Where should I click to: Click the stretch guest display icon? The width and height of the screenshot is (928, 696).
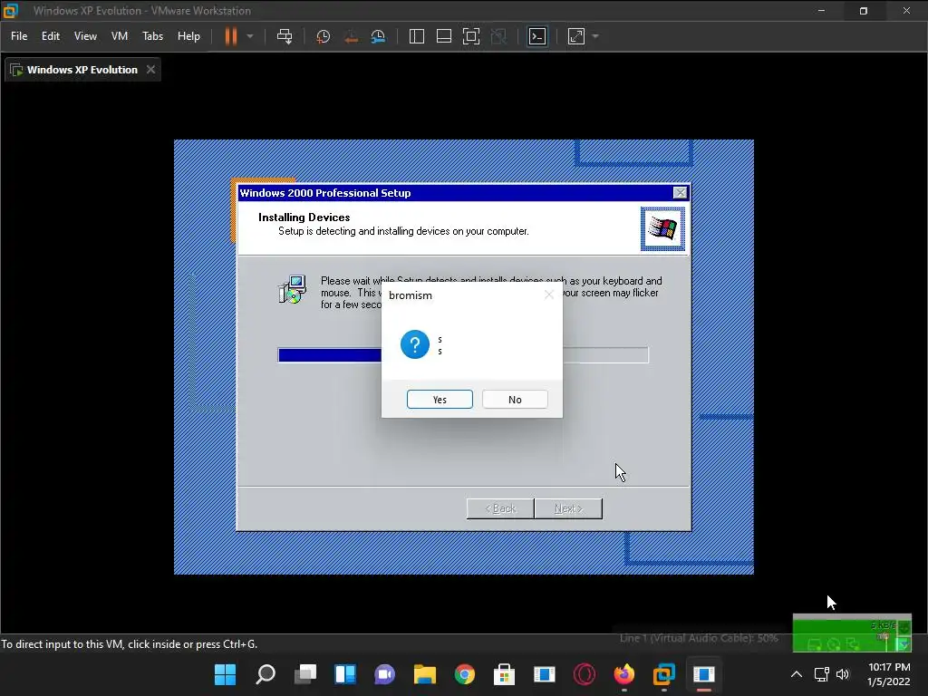(576, 36)
